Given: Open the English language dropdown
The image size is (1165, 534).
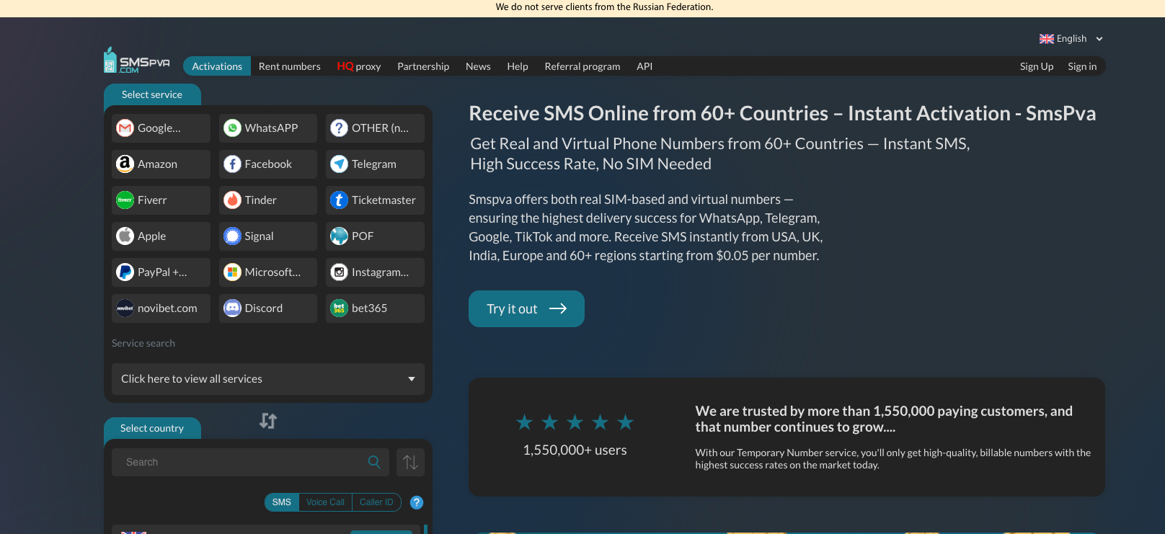Looking at the screenshot, I should point(1071,39).
